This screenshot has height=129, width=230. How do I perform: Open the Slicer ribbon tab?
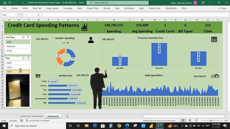point(184,8)
